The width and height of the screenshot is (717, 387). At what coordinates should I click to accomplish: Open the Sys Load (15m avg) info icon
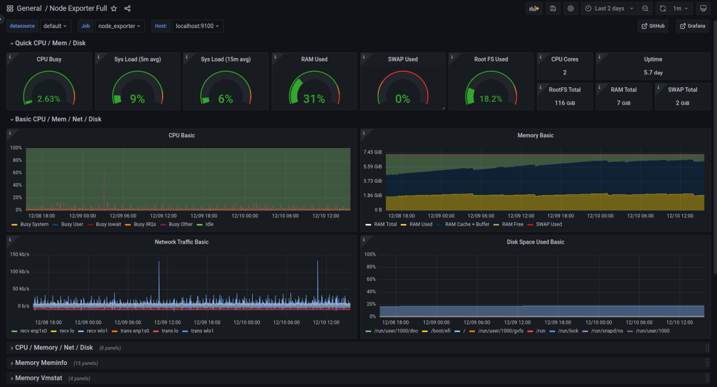tap(187, 57)
